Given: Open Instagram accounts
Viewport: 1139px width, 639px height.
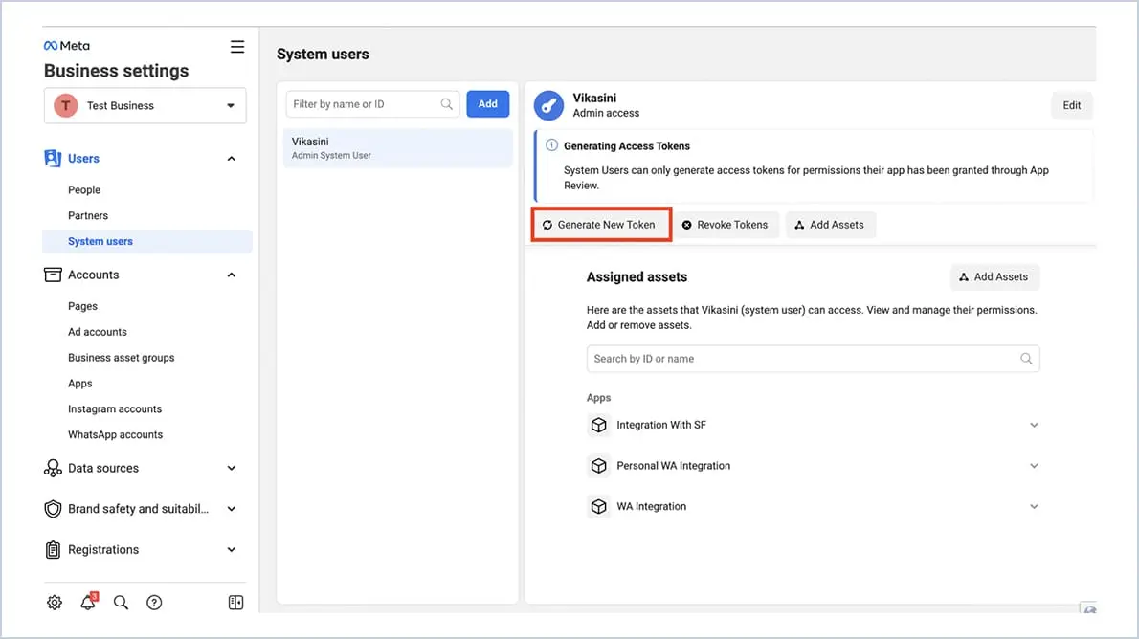Looking at the screenshot, I should (115, 408).
